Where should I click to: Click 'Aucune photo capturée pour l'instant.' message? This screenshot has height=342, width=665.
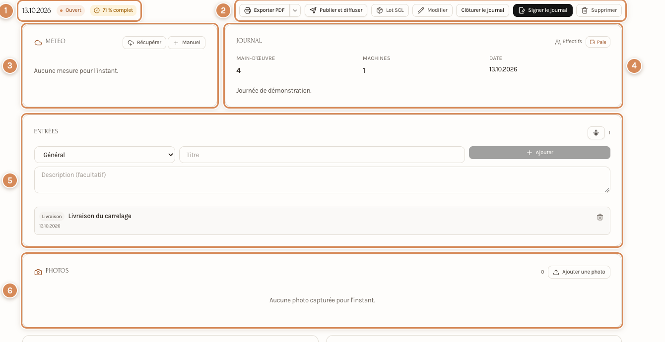(x=322, y=300)
